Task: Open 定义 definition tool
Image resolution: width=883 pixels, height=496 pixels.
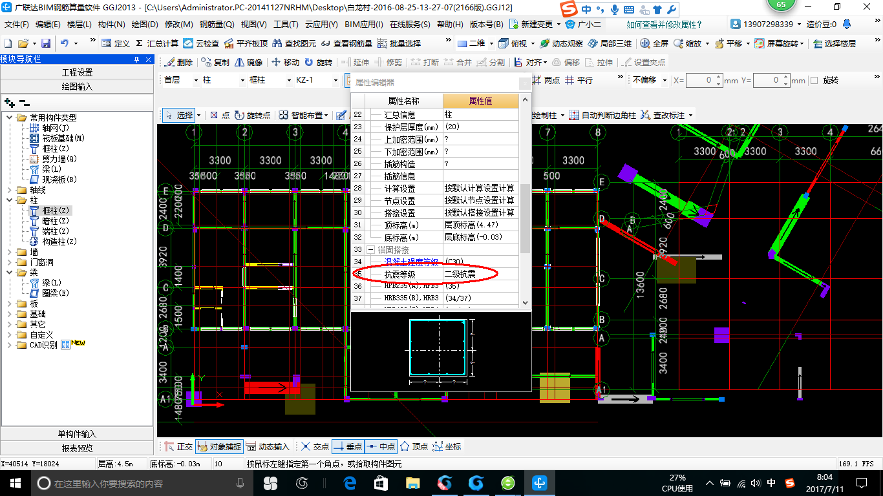Action: [x=116, y=43]
